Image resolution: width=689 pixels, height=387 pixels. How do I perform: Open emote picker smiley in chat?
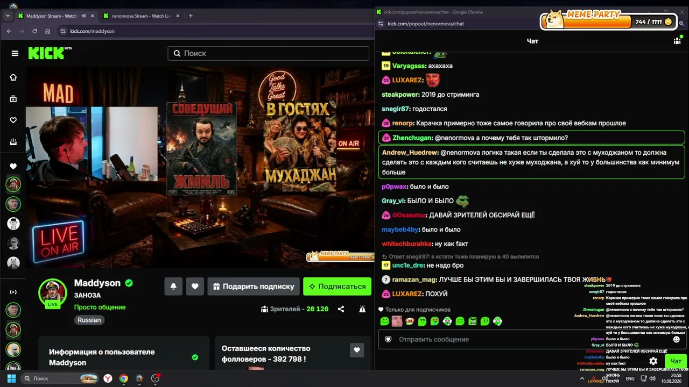click(x=677, y=339)
